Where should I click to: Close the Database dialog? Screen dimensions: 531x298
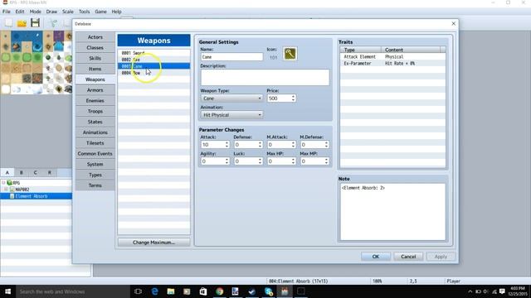454,24
